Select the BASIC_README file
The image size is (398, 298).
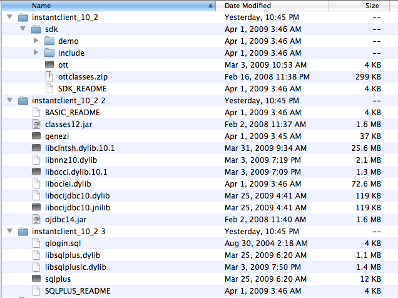(x=72, y=112)
